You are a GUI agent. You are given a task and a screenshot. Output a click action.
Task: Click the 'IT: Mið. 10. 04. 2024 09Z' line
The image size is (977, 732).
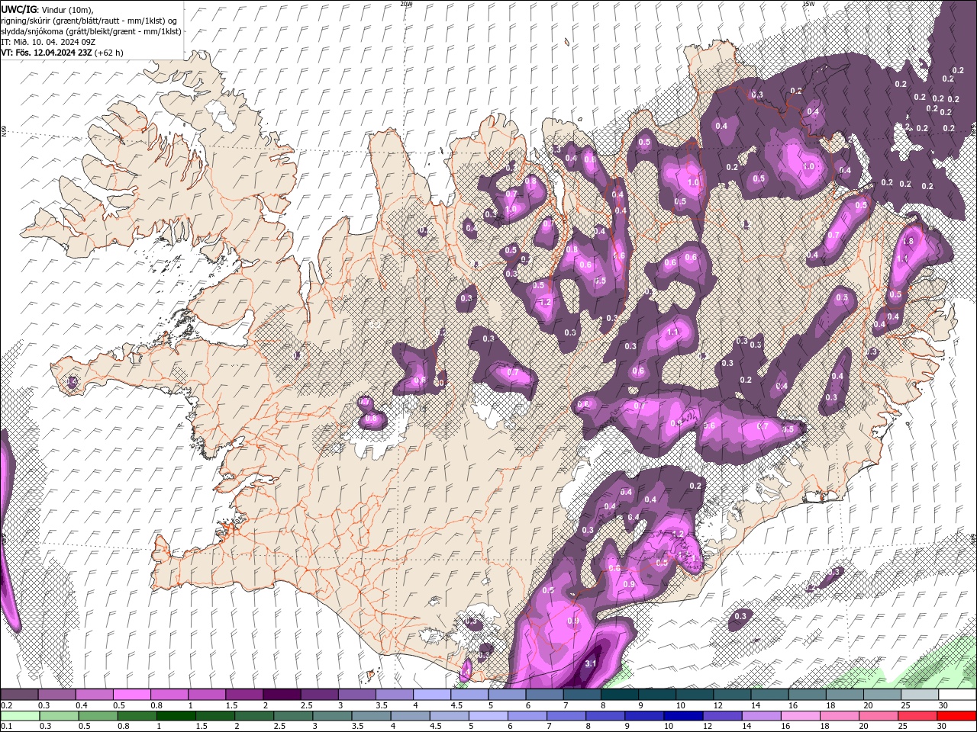48,42
